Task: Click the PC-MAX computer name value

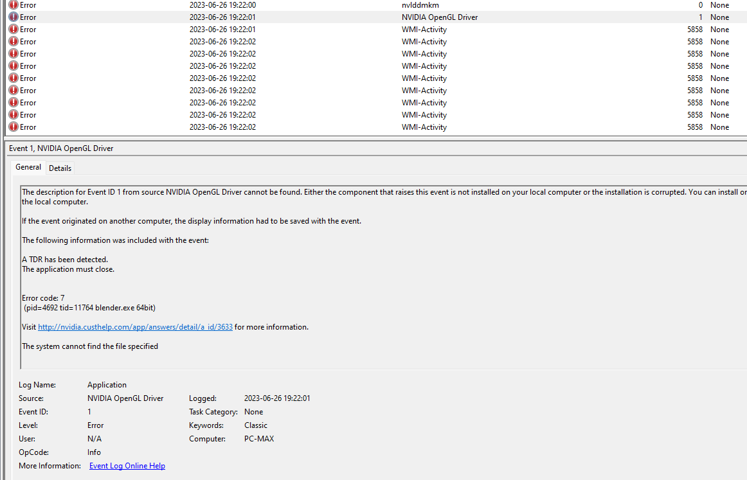Action: coord(259,439)
